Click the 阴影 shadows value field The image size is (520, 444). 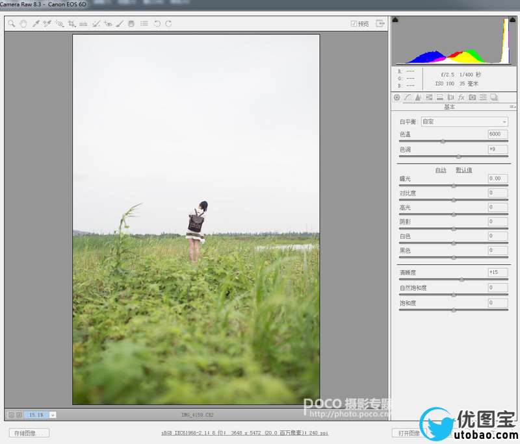click(x=497, y=221)
